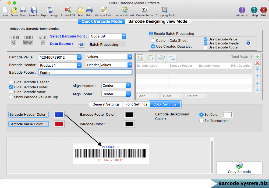Click the green plus add row icon

coord(257,57)
